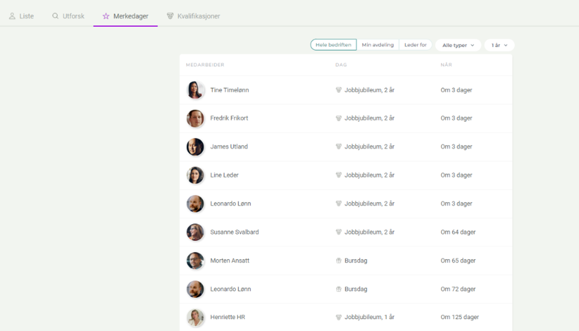Viewport: 579px width, 331px height.
Task: Open Fredrik Frikort's employee name link
Action: pyautogui.click(x=229, y=118)
